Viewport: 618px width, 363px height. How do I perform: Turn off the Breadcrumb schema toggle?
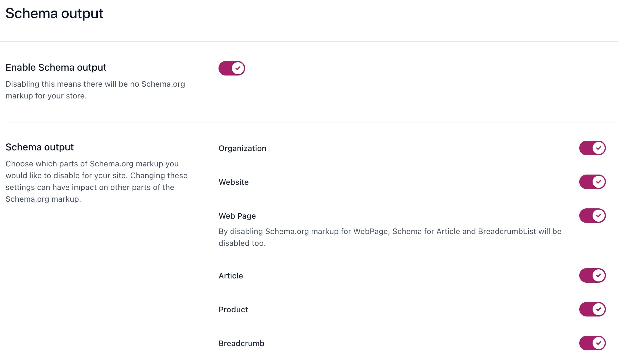(x=592, y=343)
